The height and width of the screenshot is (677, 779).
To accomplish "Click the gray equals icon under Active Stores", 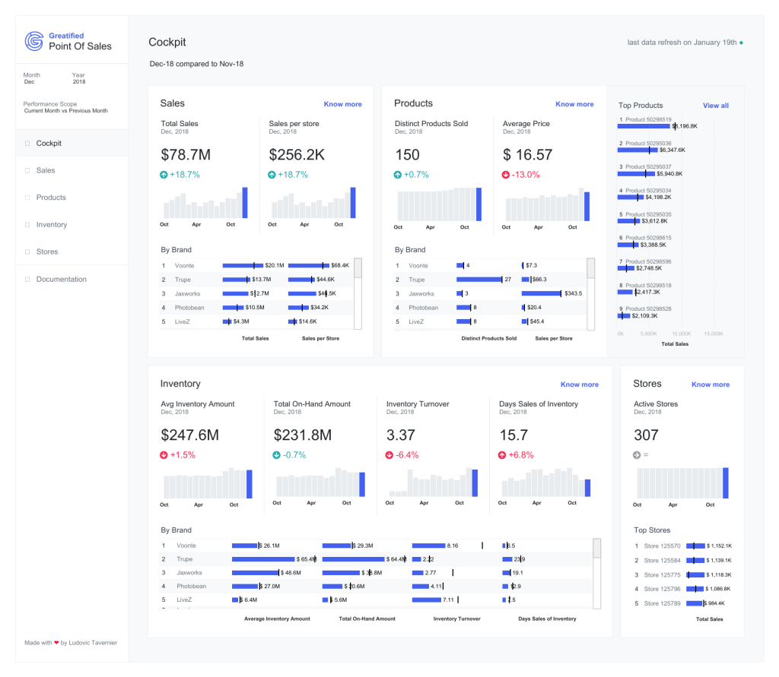I will coord(638,455).
